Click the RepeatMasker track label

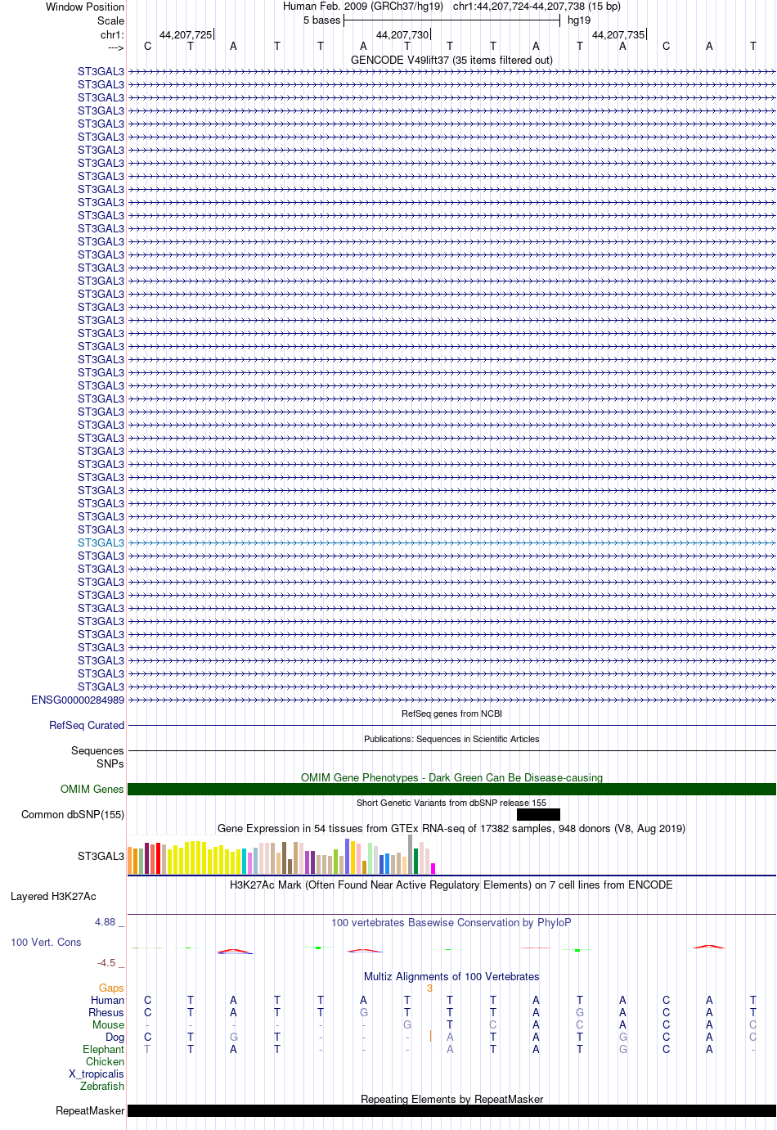click(x=90, y=1110)
